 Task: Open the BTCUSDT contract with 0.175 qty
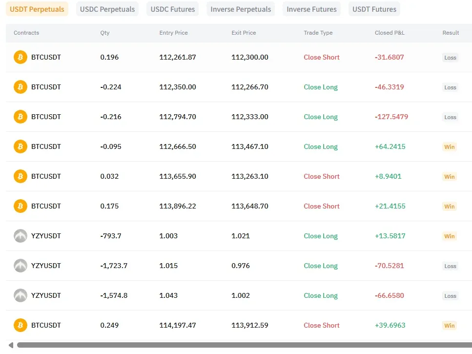coord(46,206)
